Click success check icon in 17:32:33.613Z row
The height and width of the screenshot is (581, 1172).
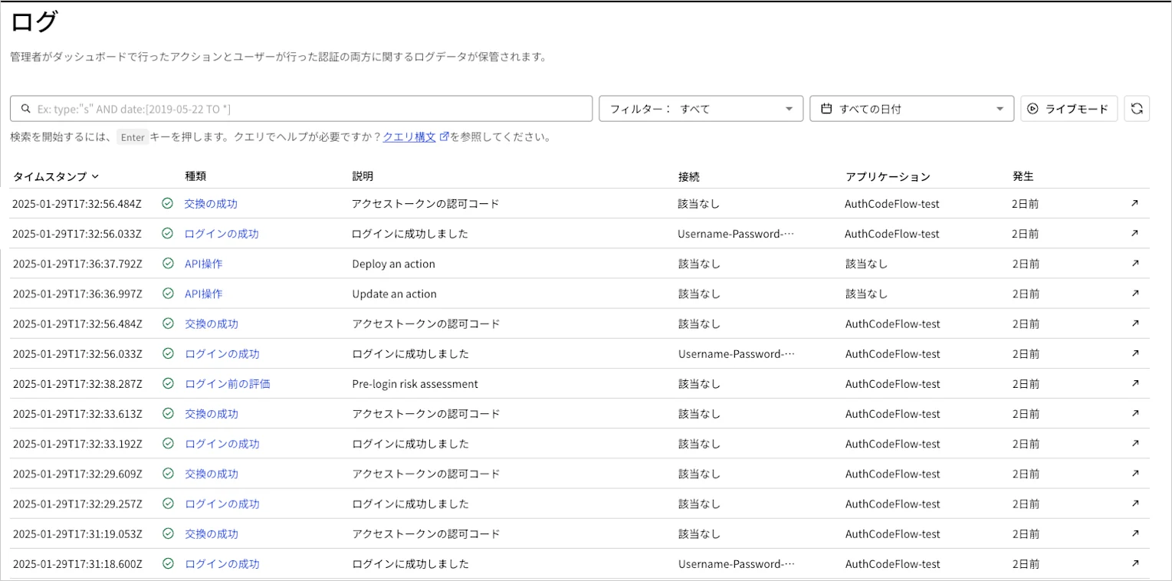[x=168, y=414]
